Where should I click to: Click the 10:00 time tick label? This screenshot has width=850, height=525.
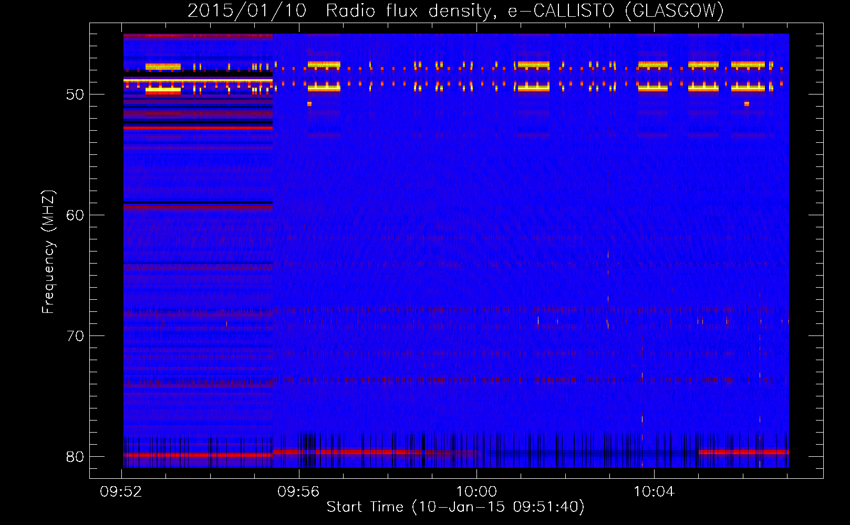(476, 492)
